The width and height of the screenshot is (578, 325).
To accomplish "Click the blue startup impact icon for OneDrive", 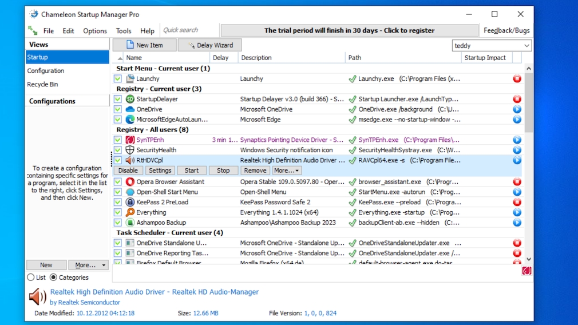I will [517, 109].
